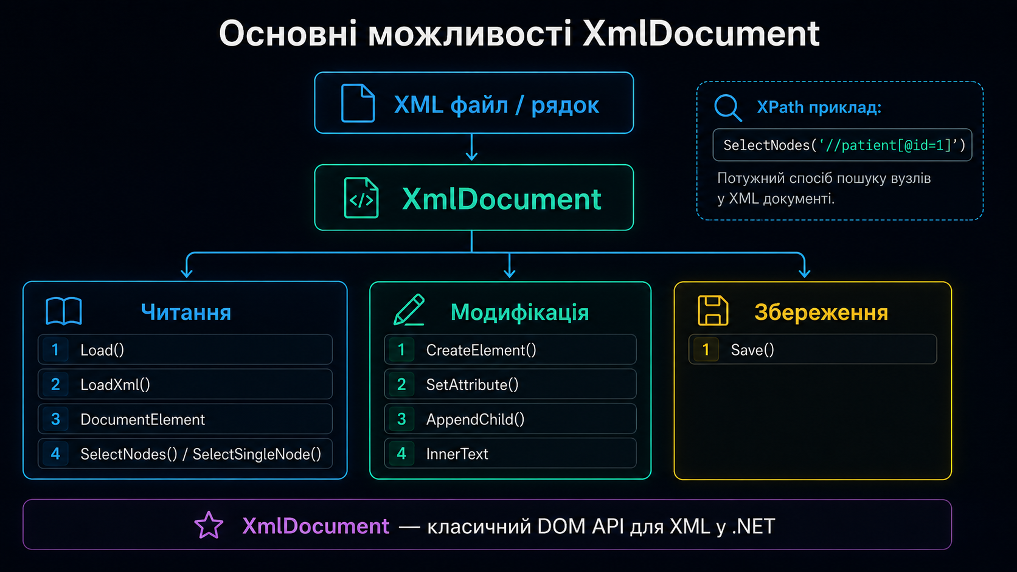Click the number 4 badge next to SelectNodes()
1017x572 pixels.
55,453
